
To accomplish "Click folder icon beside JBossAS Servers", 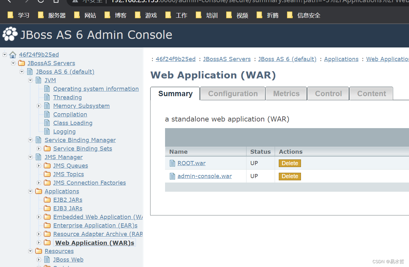I will 22,63.
